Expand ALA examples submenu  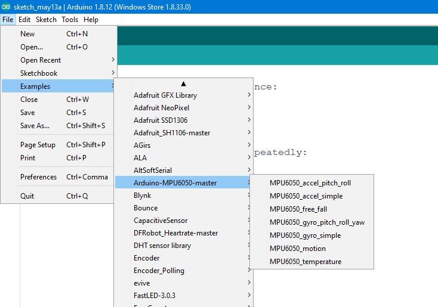184,158
